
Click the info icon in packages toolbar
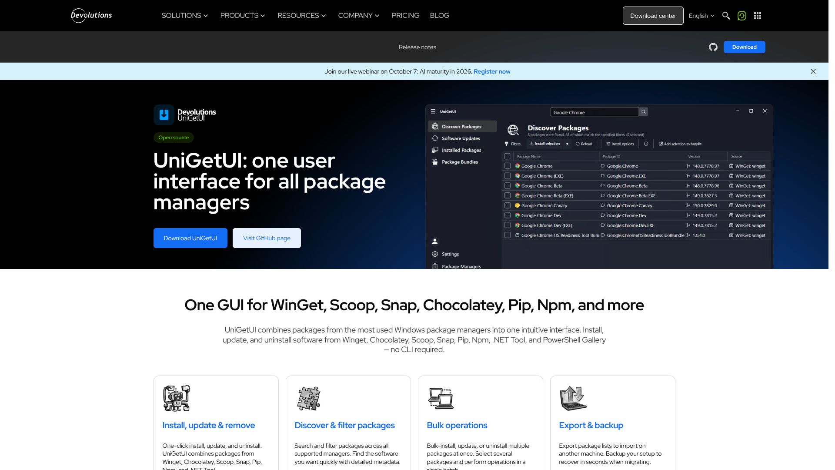[646, 144]
